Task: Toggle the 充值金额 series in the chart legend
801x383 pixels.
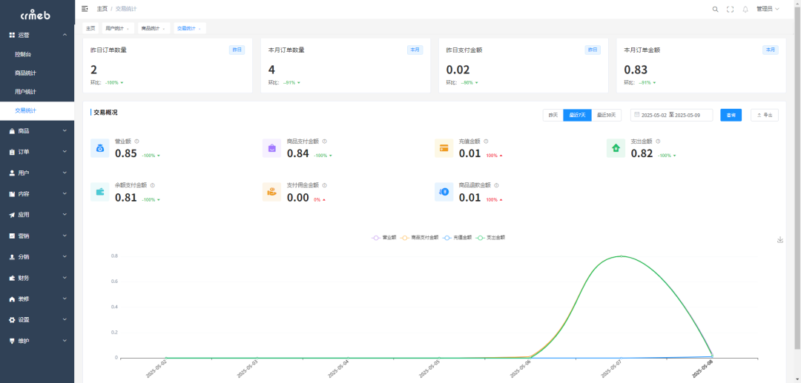Action: click(x=457, y=238)
